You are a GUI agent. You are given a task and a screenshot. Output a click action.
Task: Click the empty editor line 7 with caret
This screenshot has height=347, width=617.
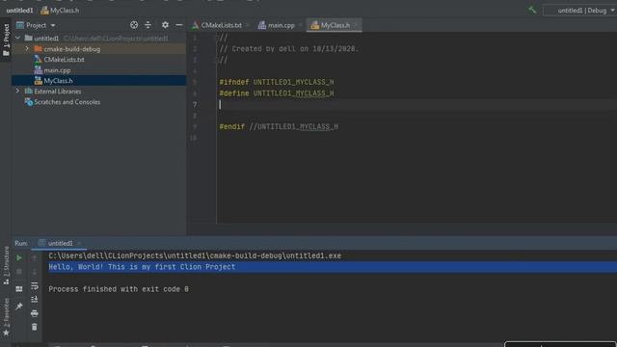click(x=416, y=105)
